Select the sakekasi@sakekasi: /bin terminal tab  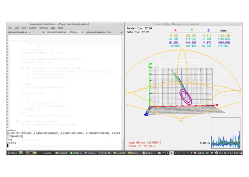point(104,32)
